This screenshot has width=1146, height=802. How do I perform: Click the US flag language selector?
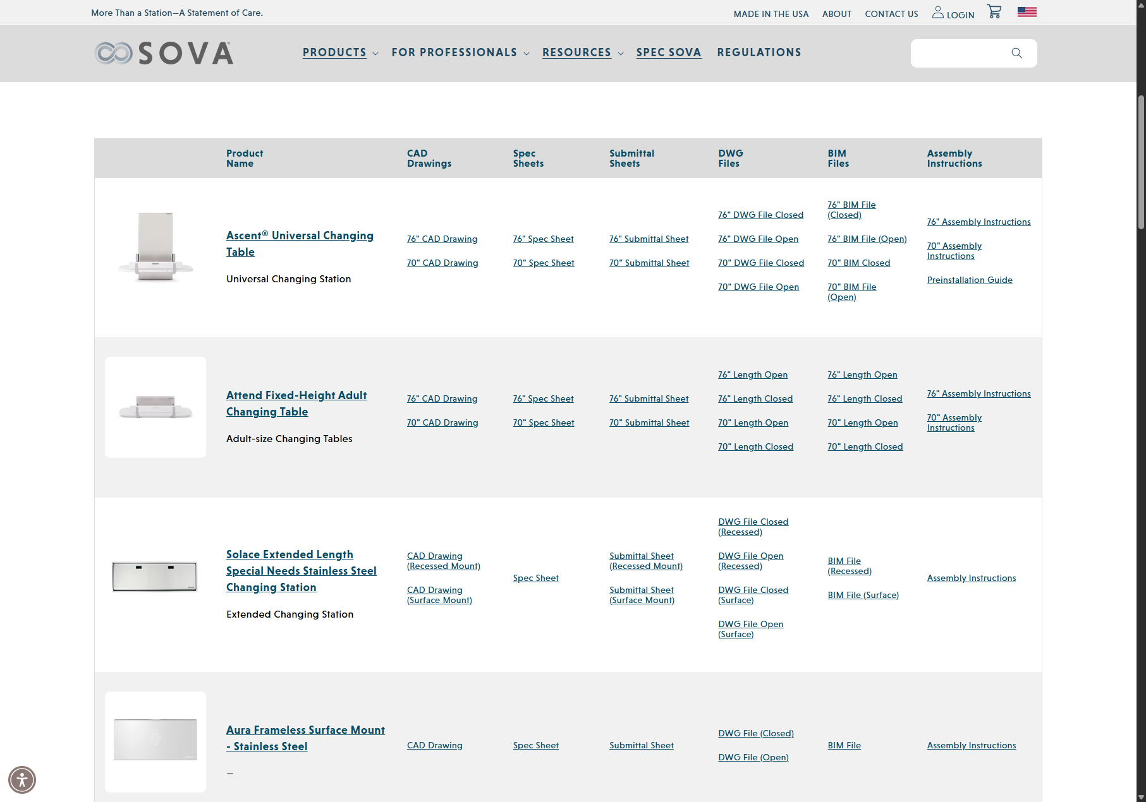click(1027, 12)
